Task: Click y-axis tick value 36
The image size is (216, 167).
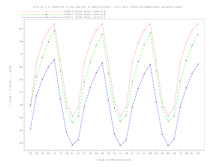Action: 21,130
